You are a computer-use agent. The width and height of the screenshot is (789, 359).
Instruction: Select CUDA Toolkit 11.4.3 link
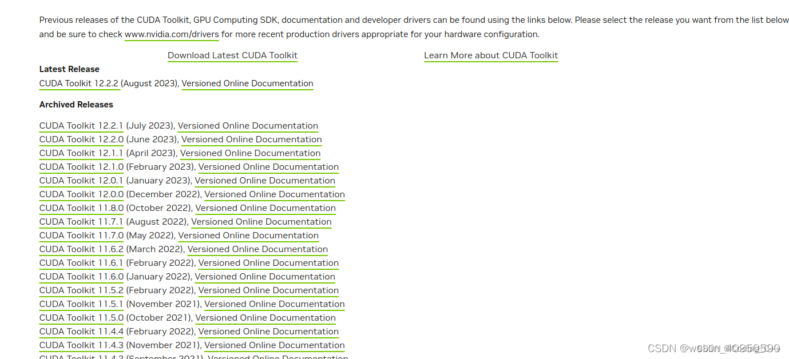[81, 345]
